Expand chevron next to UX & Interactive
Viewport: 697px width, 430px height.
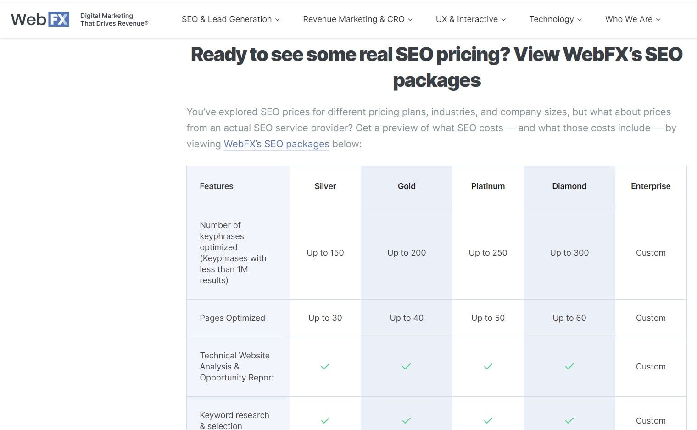(503, 20)
